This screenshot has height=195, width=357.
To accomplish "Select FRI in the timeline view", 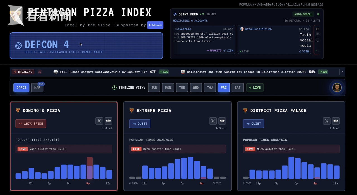I will [224, 88].
